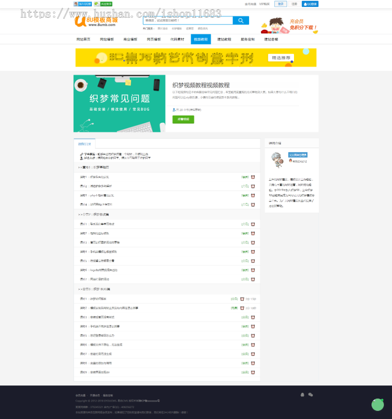This screenshot has width=392, height=419.
Task: Switch to the 网站模板 navigation tab
Action: point(107,39)
